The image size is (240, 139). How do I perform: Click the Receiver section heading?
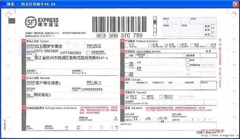point(38,78)
